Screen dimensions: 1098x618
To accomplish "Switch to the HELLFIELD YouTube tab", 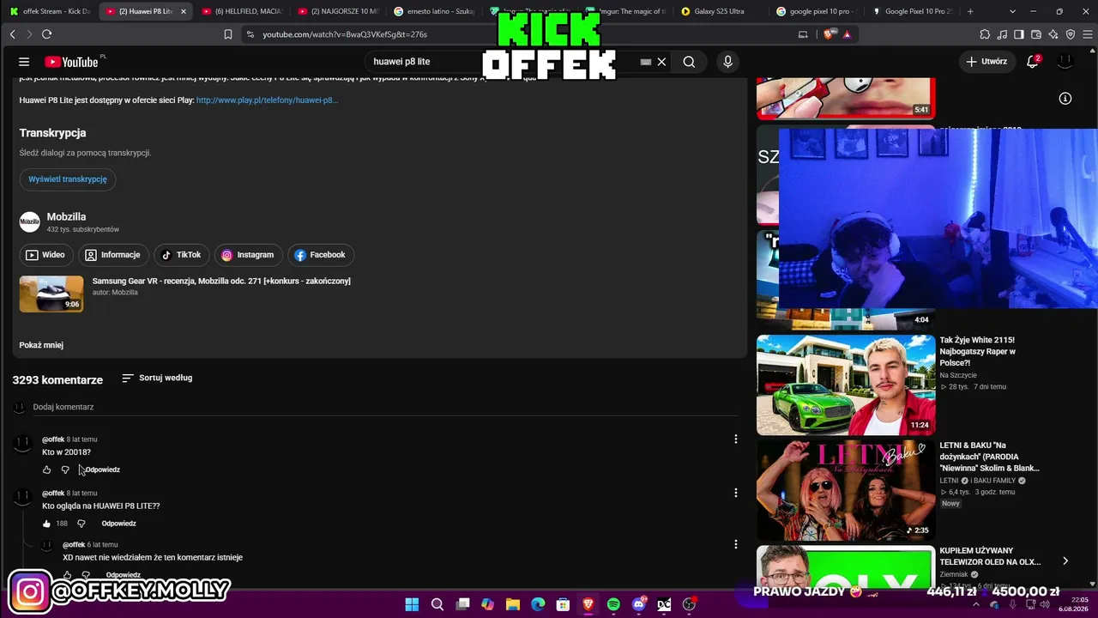I will pos(242,11).
